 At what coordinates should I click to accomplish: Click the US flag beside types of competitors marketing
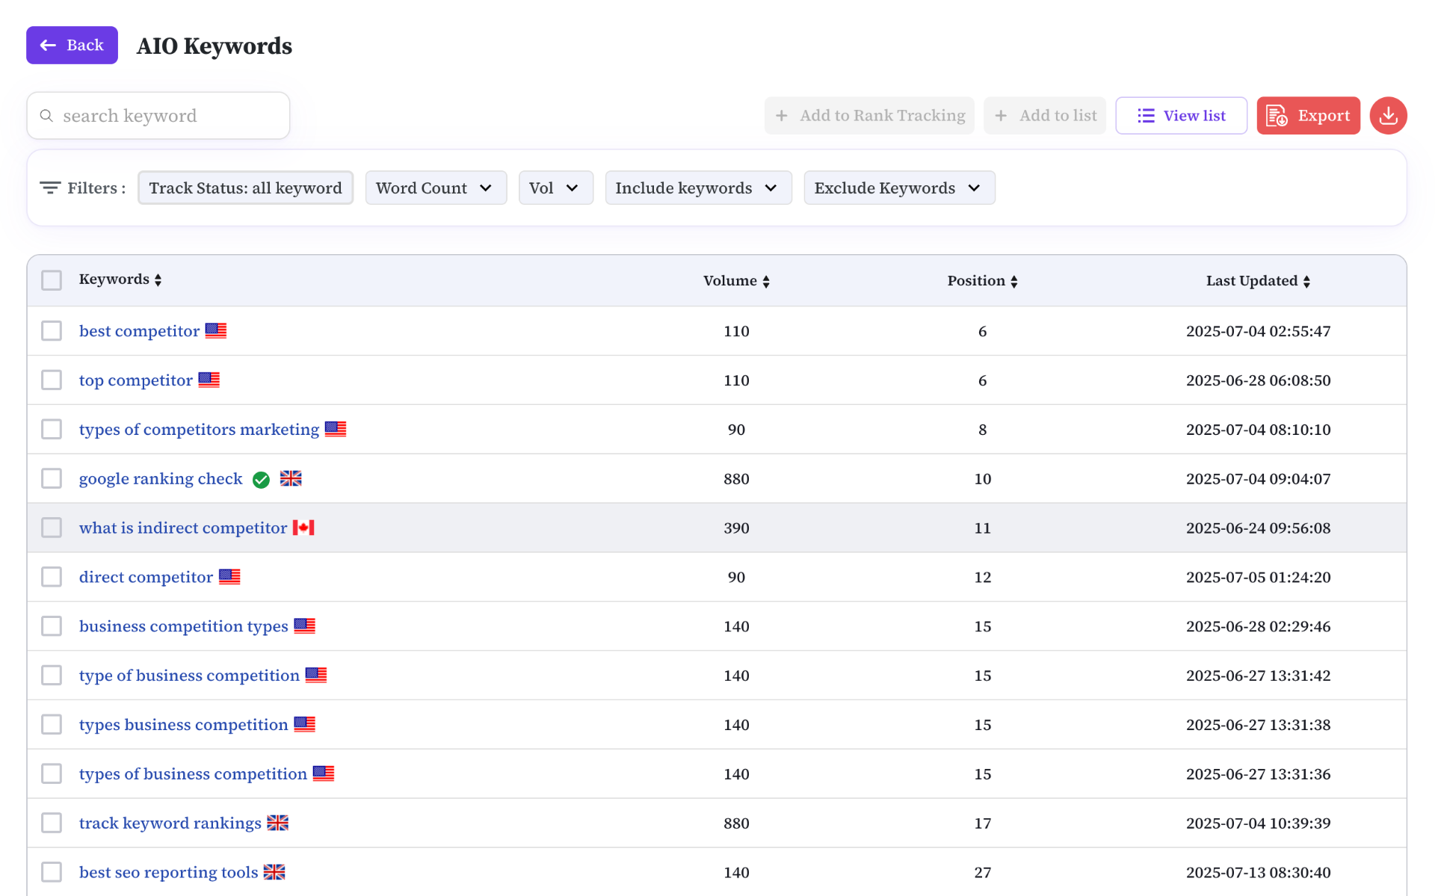tap(336, 429)
